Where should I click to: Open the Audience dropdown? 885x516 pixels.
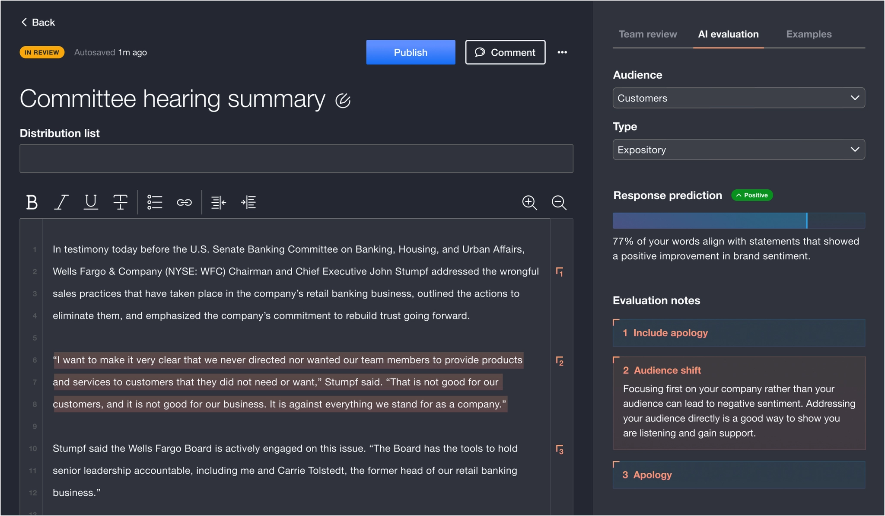click(739, 98)
